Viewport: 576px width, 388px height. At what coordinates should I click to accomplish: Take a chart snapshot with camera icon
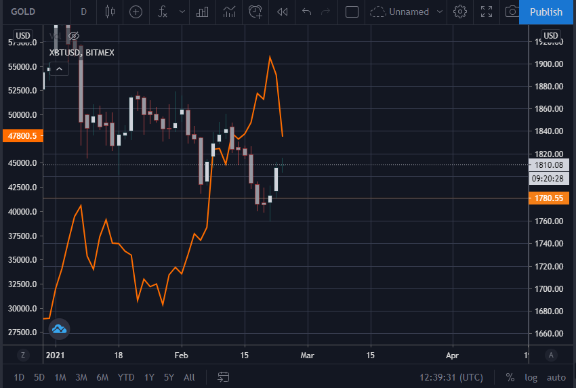(x=512, y=12)
